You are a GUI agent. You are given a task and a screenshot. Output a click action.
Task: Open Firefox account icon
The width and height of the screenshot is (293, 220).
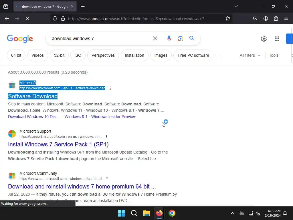tap(266, 19)
